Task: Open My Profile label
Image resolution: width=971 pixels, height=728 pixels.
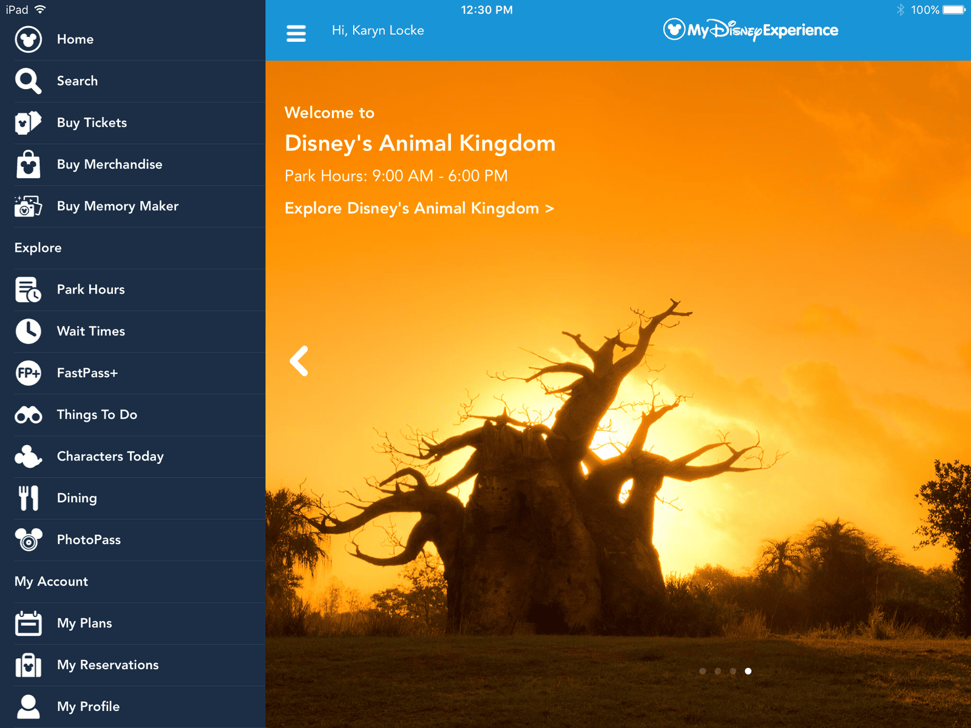Action: 89,707
